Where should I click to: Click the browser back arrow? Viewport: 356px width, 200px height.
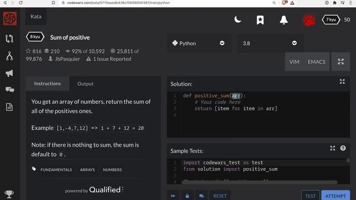pos(5,3)
